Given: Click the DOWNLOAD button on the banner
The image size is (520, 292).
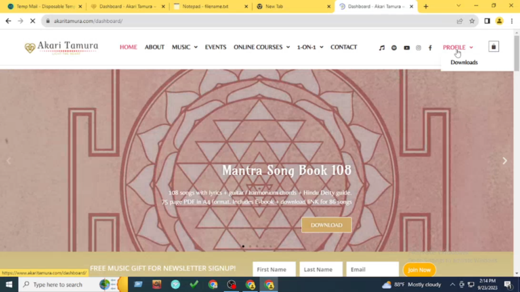Looking at the screenshot, I should pos(326,225).
